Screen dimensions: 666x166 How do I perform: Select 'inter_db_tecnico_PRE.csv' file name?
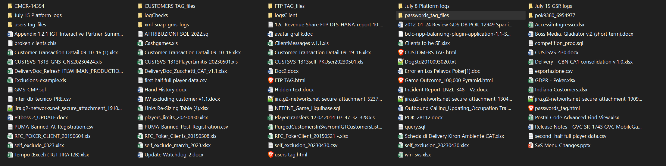point(42,99)
